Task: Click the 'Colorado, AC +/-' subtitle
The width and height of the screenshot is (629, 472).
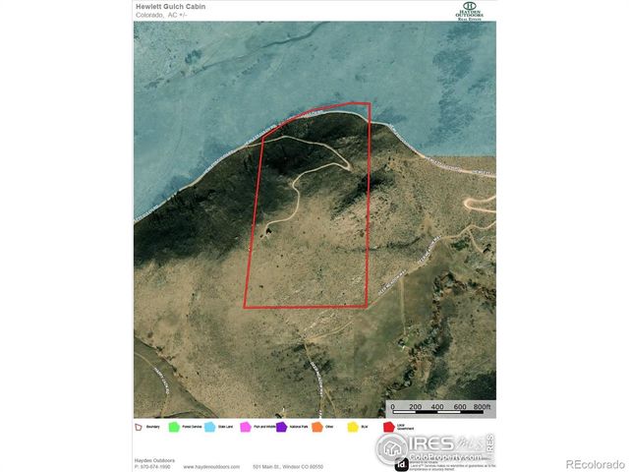Action: click(161, 16)
